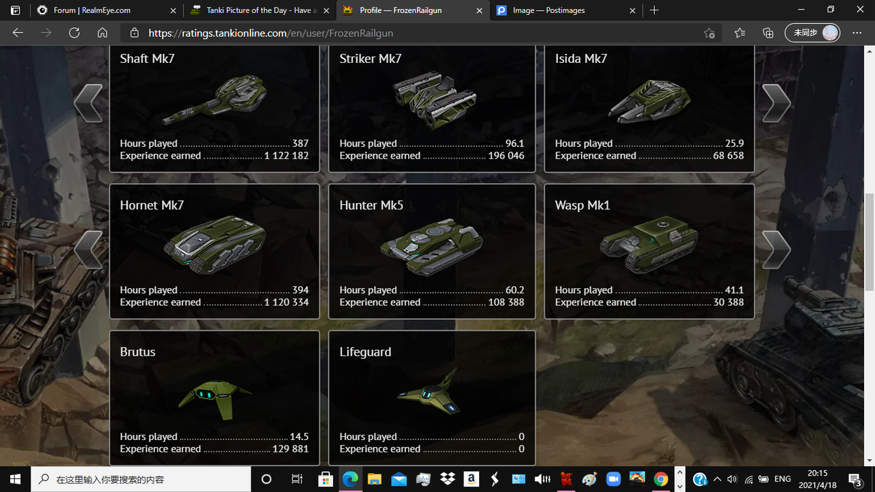
Task: Launch Dropbox from taskbar
Action: click(448, 479)
